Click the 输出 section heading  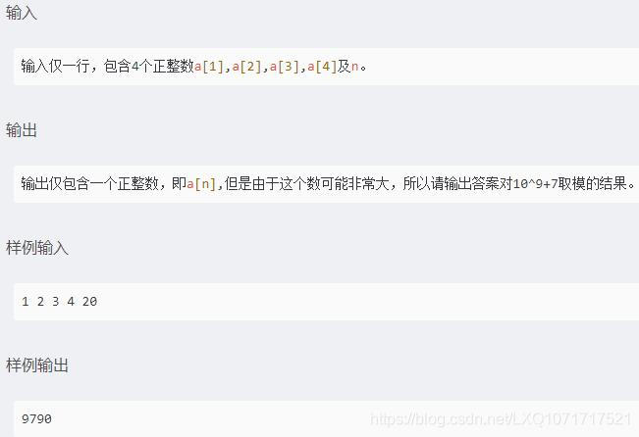(x=22, y=130)
